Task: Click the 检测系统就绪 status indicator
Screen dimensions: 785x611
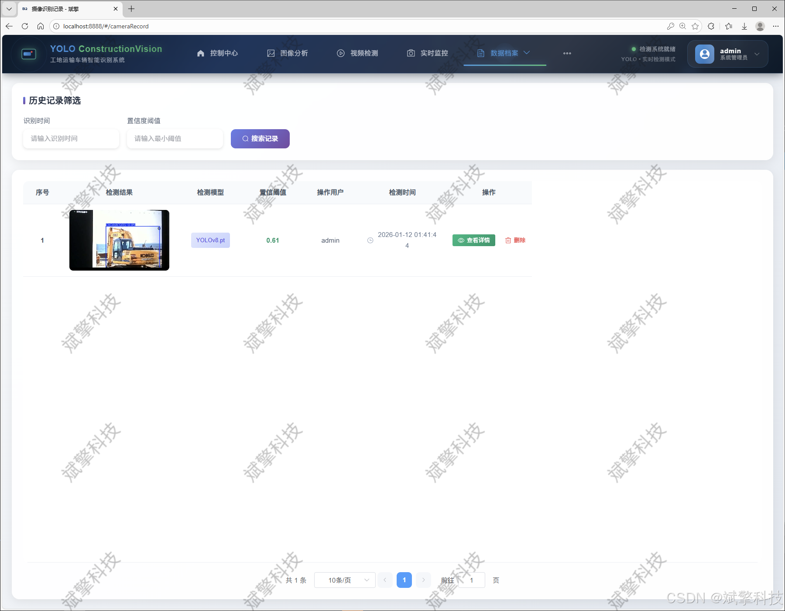Action: tap(653, 49)
